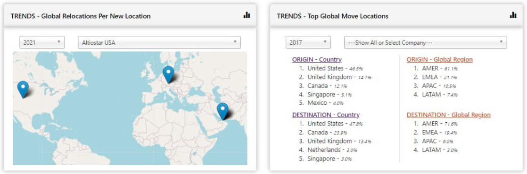The image size is (527, 174).
Task: Open the 2017 year dropdown
Action: pyautogui.click(x=308, y=42)
